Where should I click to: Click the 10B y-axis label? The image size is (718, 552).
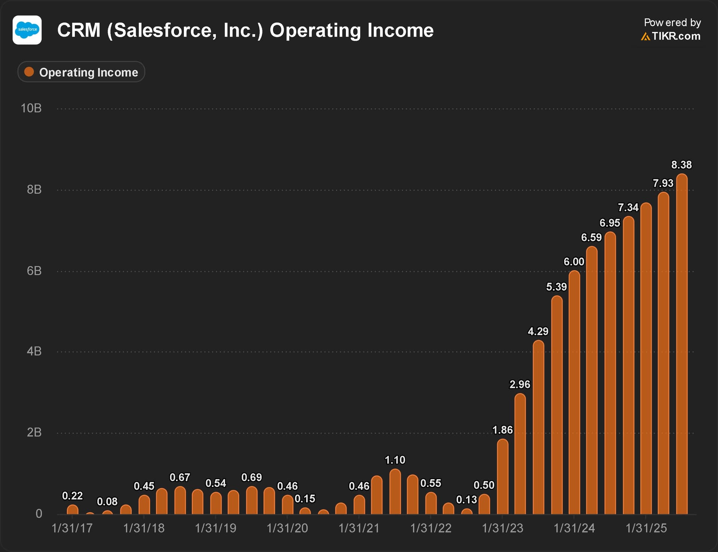tap(31, 108)
